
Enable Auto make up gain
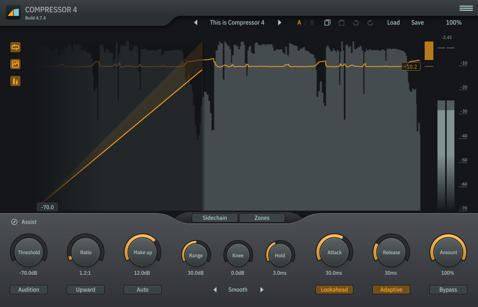click(x=143, y=290)
